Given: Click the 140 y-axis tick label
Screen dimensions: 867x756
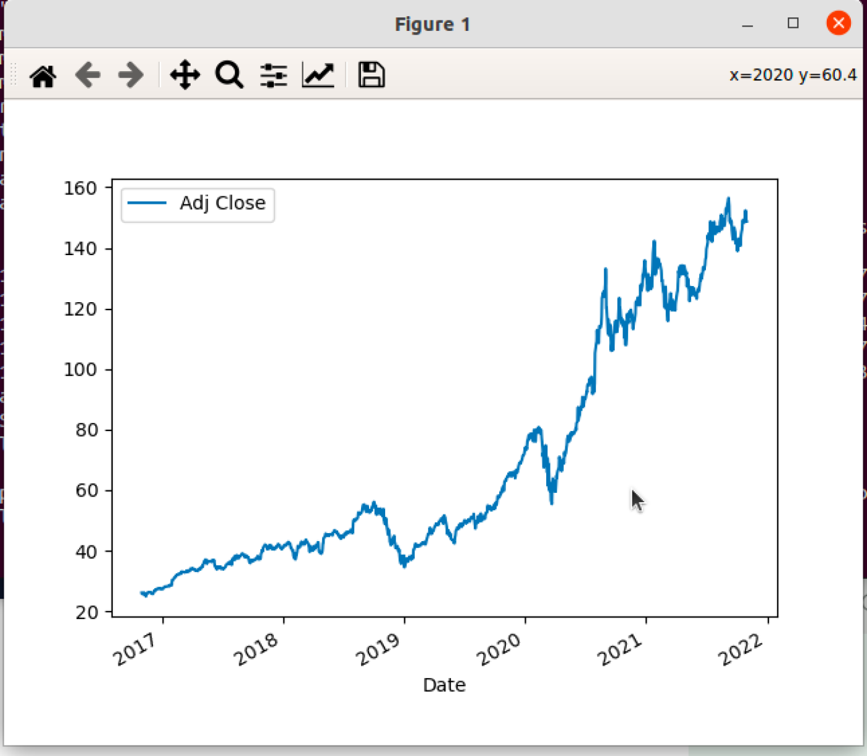Looking at the screenshot, I should click(81, 249).
